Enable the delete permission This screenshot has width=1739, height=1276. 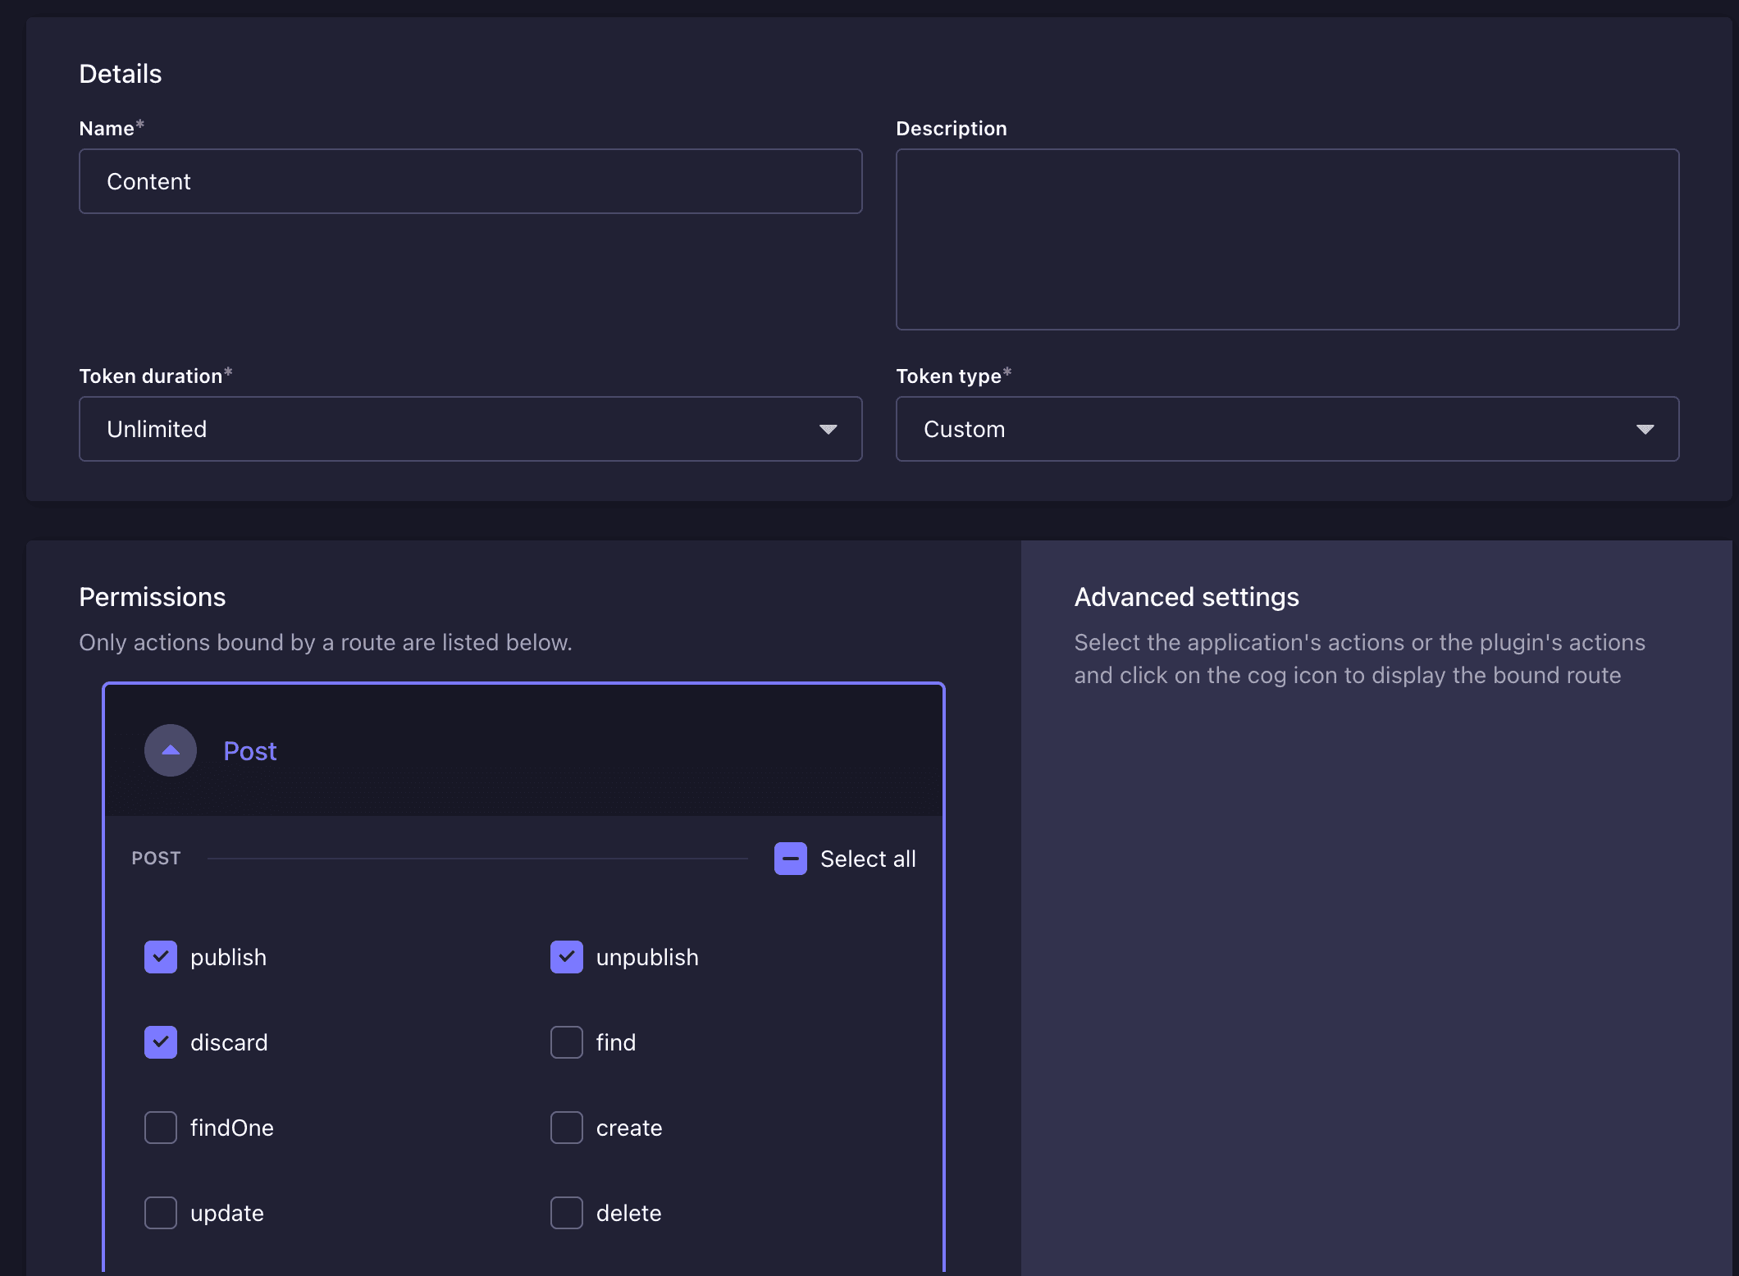pyautogui.click(x=567, y=1213)
